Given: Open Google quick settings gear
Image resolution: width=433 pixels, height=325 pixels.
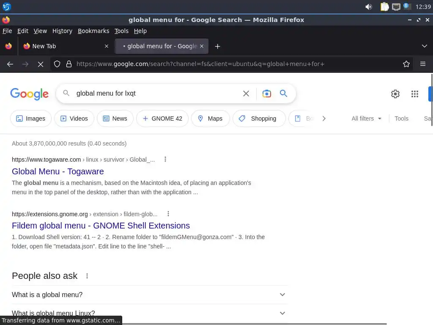Looking at the screenshot, I should pyautogui.click(x=395, y=94).
